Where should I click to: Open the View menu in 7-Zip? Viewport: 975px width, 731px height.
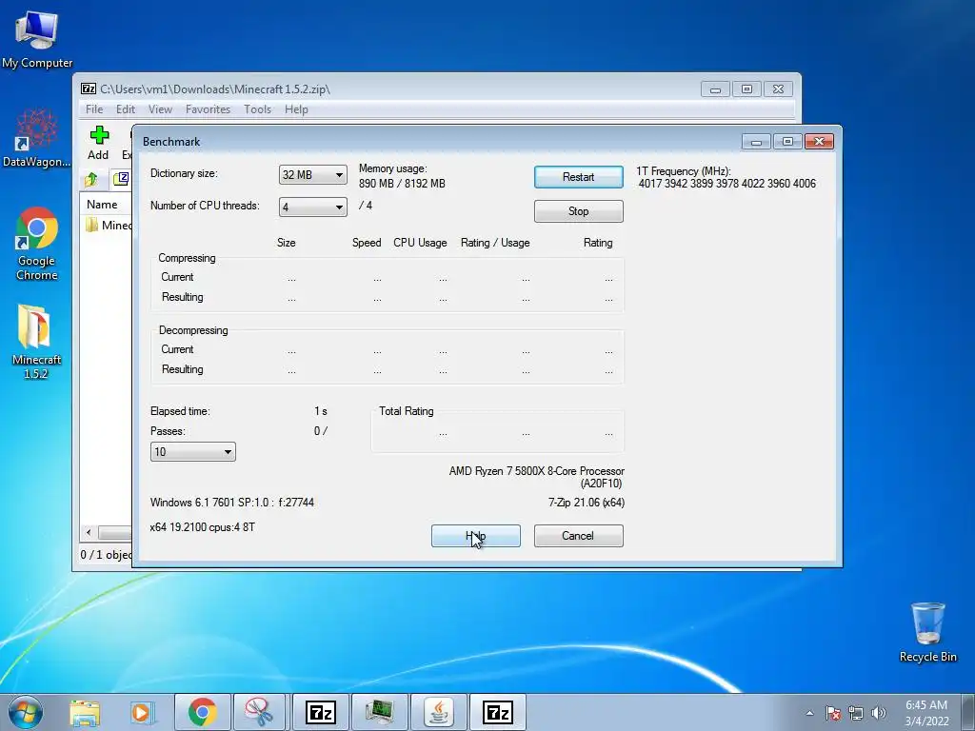[x=160, y=109]
